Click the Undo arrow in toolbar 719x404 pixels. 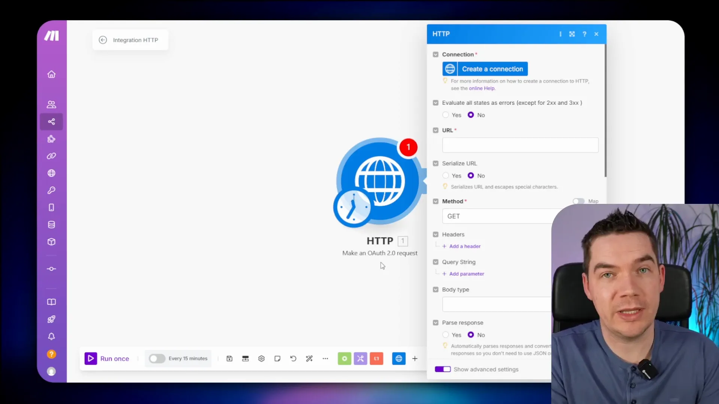point(293,358)
